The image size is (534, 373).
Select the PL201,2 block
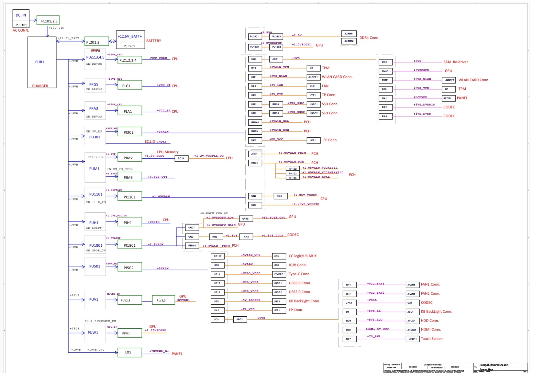97,41
